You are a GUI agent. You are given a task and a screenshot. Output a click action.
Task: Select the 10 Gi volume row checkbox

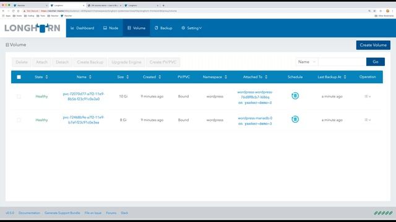(x=19, y=96)
